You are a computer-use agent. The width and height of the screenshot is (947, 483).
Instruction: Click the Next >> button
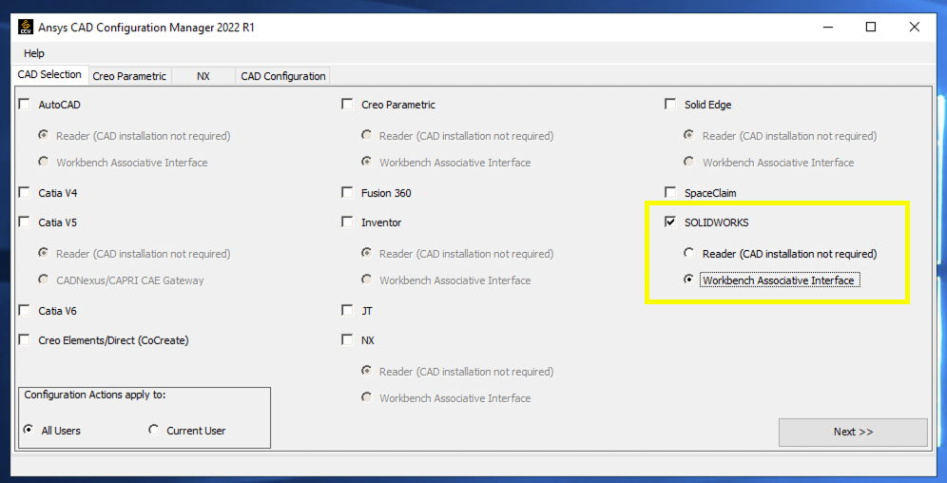click(853, 432)
